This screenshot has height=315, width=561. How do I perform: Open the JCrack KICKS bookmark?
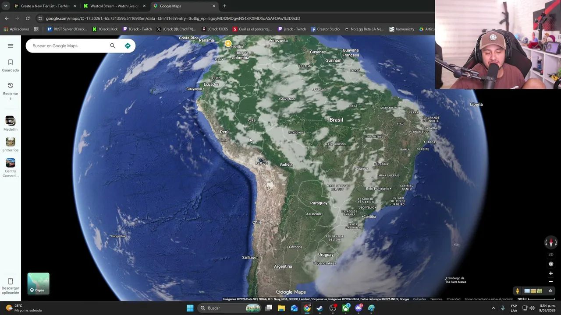click(x=215, y=29)
